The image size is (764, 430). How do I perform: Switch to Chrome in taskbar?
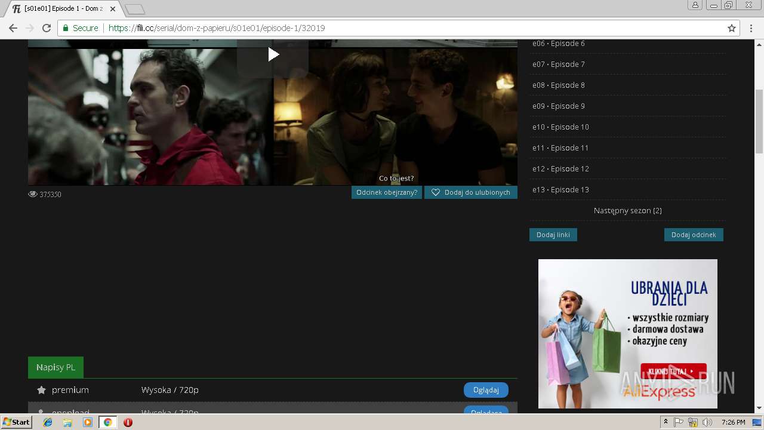[107, 422]
